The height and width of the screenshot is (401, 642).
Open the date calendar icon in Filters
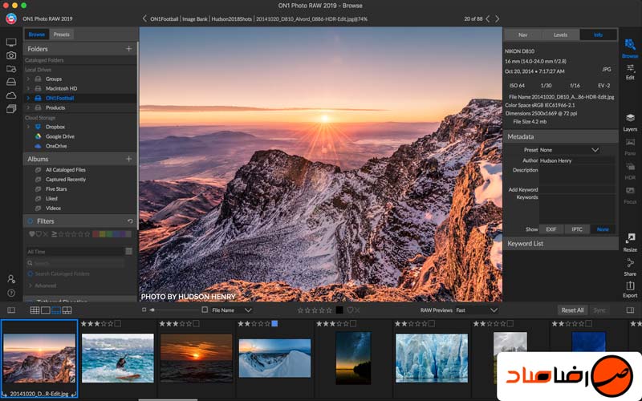128,251
